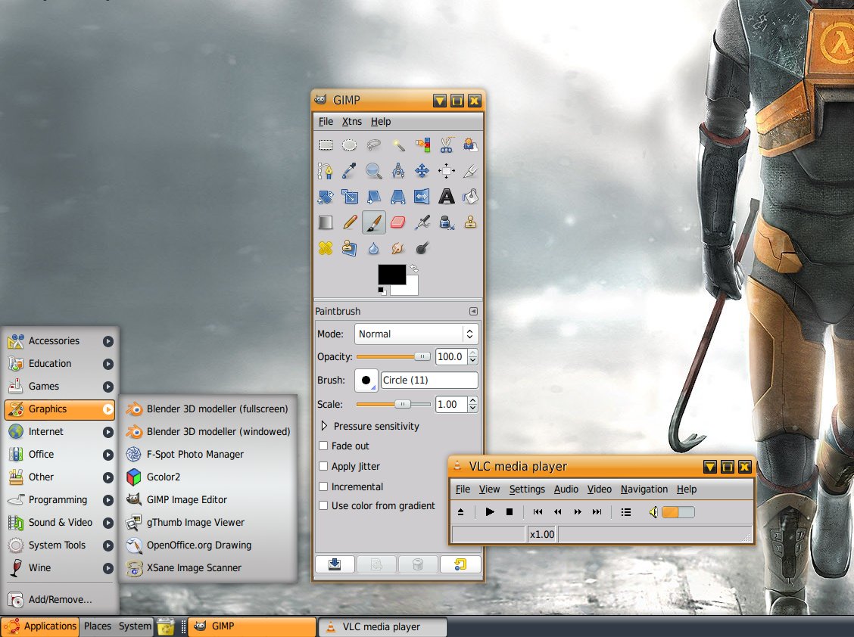Click the black foreground color swatch

390,274
